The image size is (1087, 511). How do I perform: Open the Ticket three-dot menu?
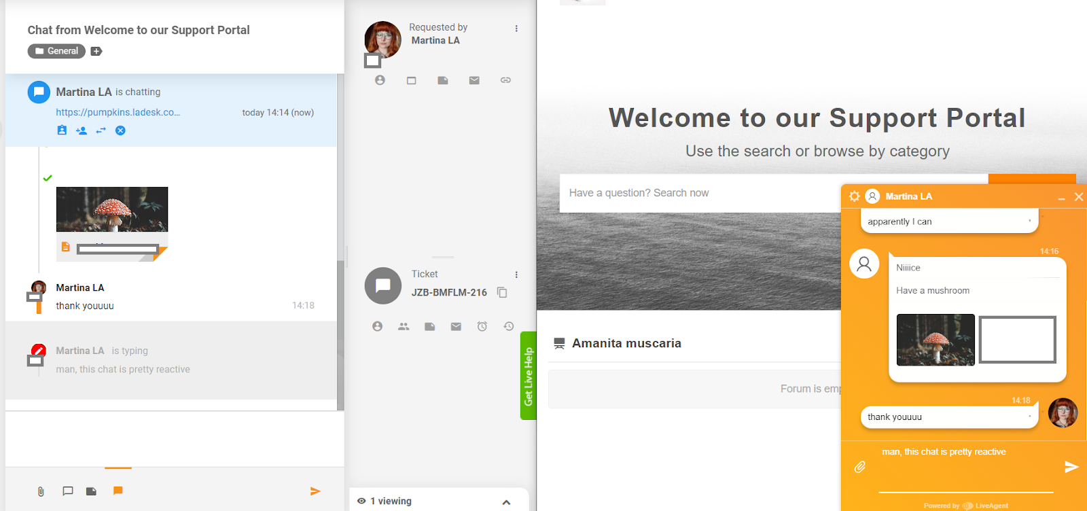(x=516, y=275)
